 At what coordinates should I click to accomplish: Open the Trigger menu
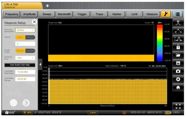[82, 14]
